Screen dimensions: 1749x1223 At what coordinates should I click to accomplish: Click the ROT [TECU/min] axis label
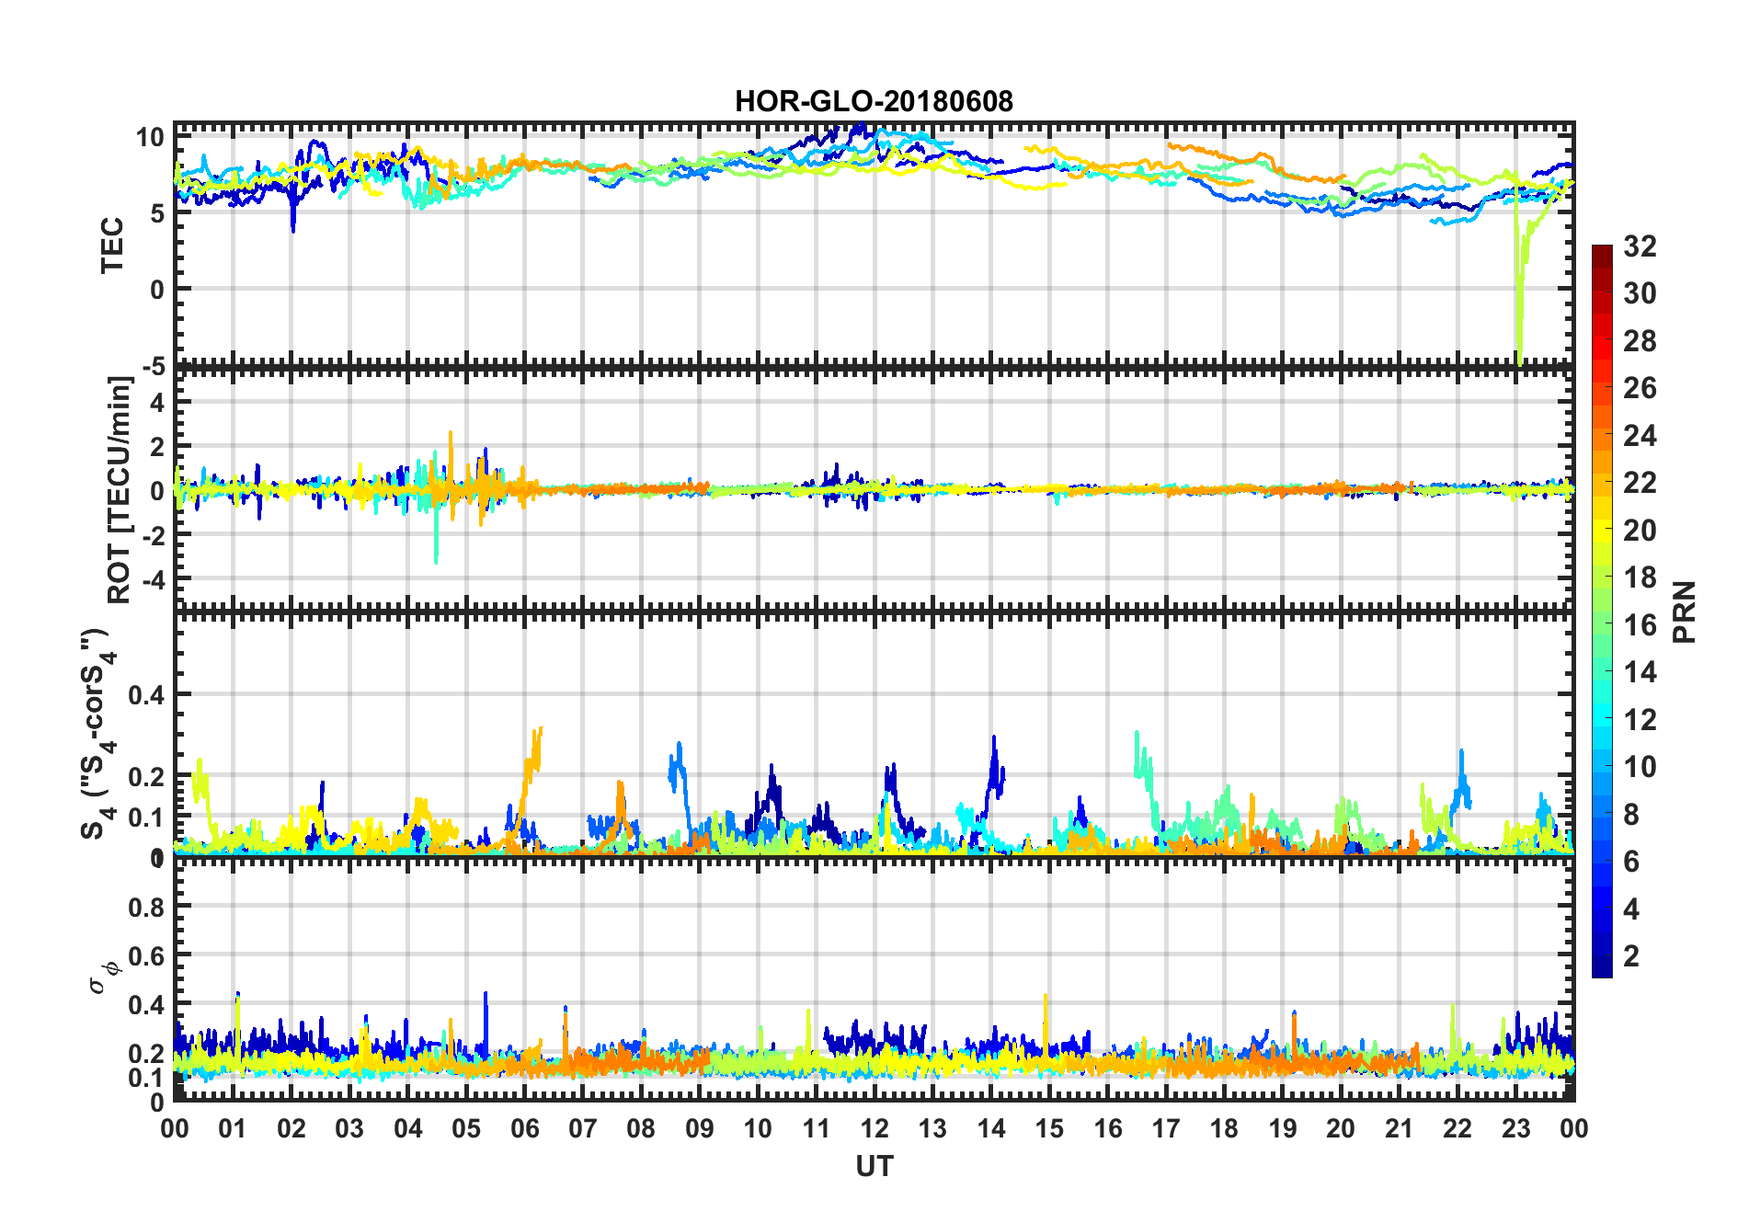tap(120, 489)
